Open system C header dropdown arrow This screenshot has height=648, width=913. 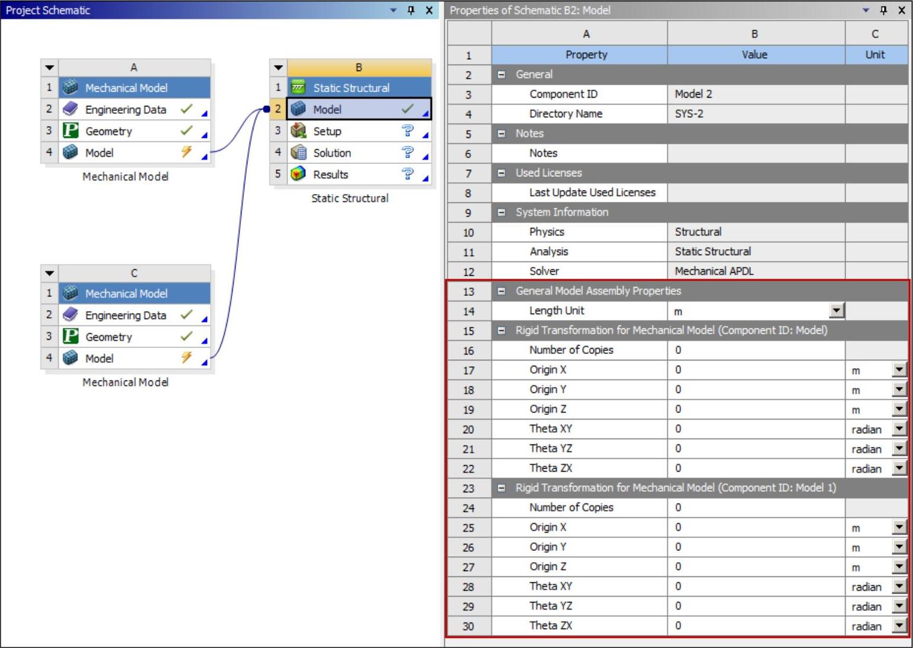pyautogui.click(x=50, y=273)
